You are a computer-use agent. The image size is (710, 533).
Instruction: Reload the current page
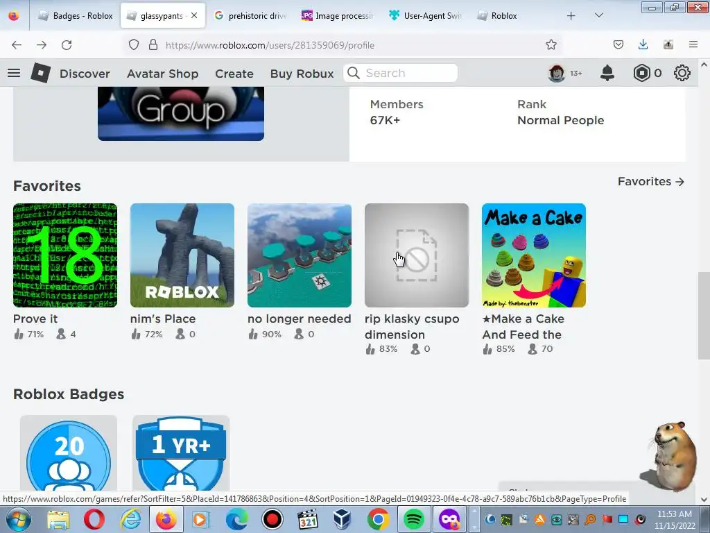[67, 45]
